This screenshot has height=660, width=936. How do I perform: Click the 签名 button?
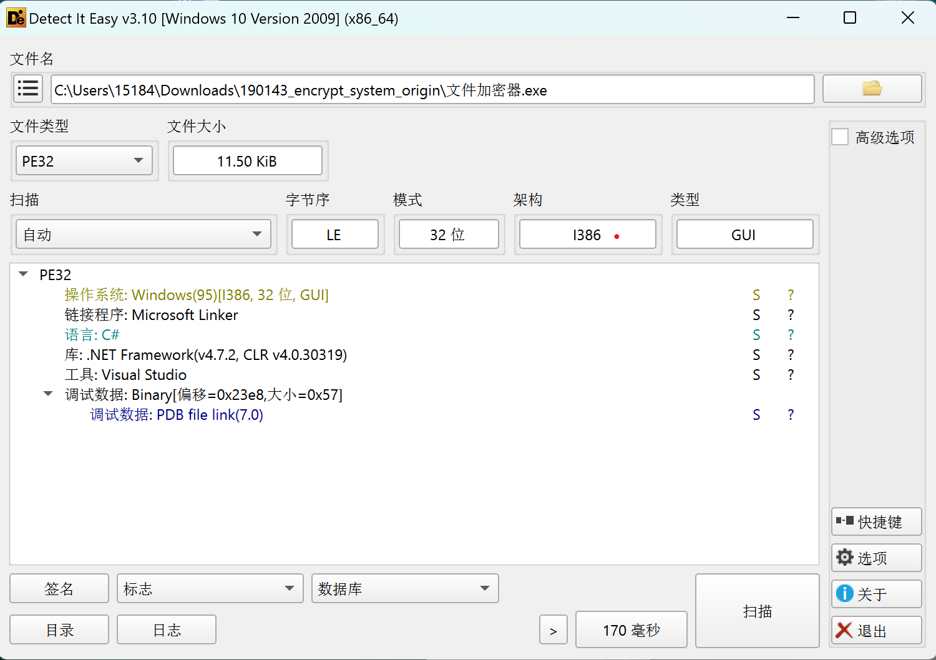tap(59, 588)
